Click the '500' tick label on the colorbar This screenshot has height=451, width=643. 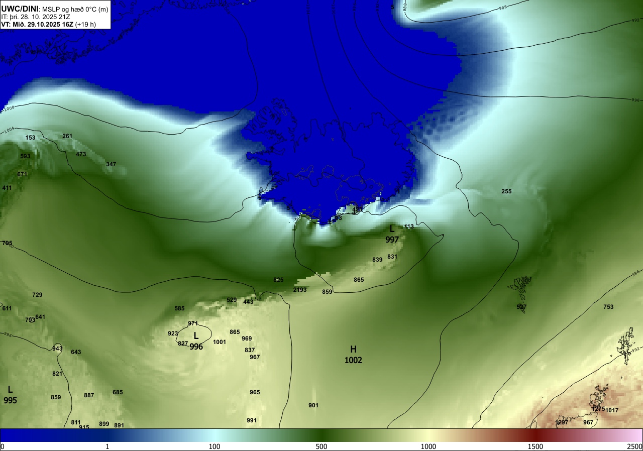tap(321, 446)
